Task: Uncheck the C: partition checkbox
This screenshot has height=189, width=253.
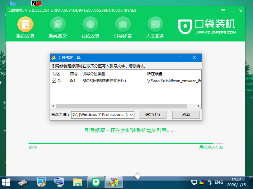Action: pos(54,81)
